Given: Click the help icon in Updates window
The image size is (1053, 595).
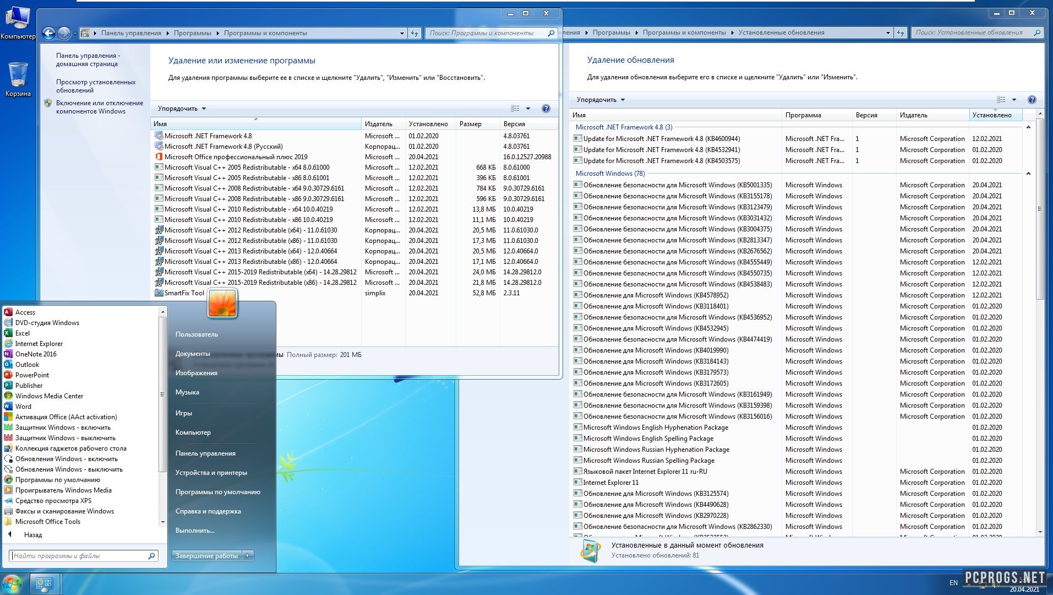Looking at the screenshot, I should pos(1032,100).
